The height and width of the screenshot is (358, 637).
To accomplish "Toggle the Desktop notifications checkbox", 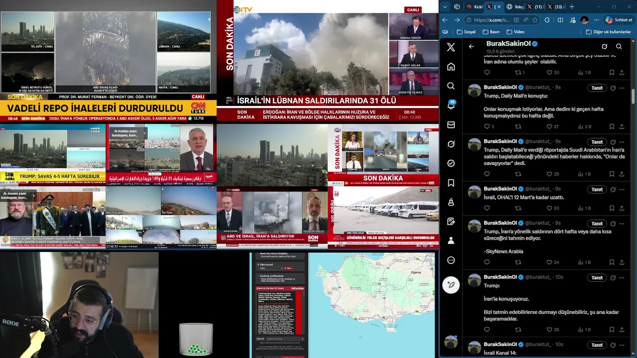I will 258,276.
